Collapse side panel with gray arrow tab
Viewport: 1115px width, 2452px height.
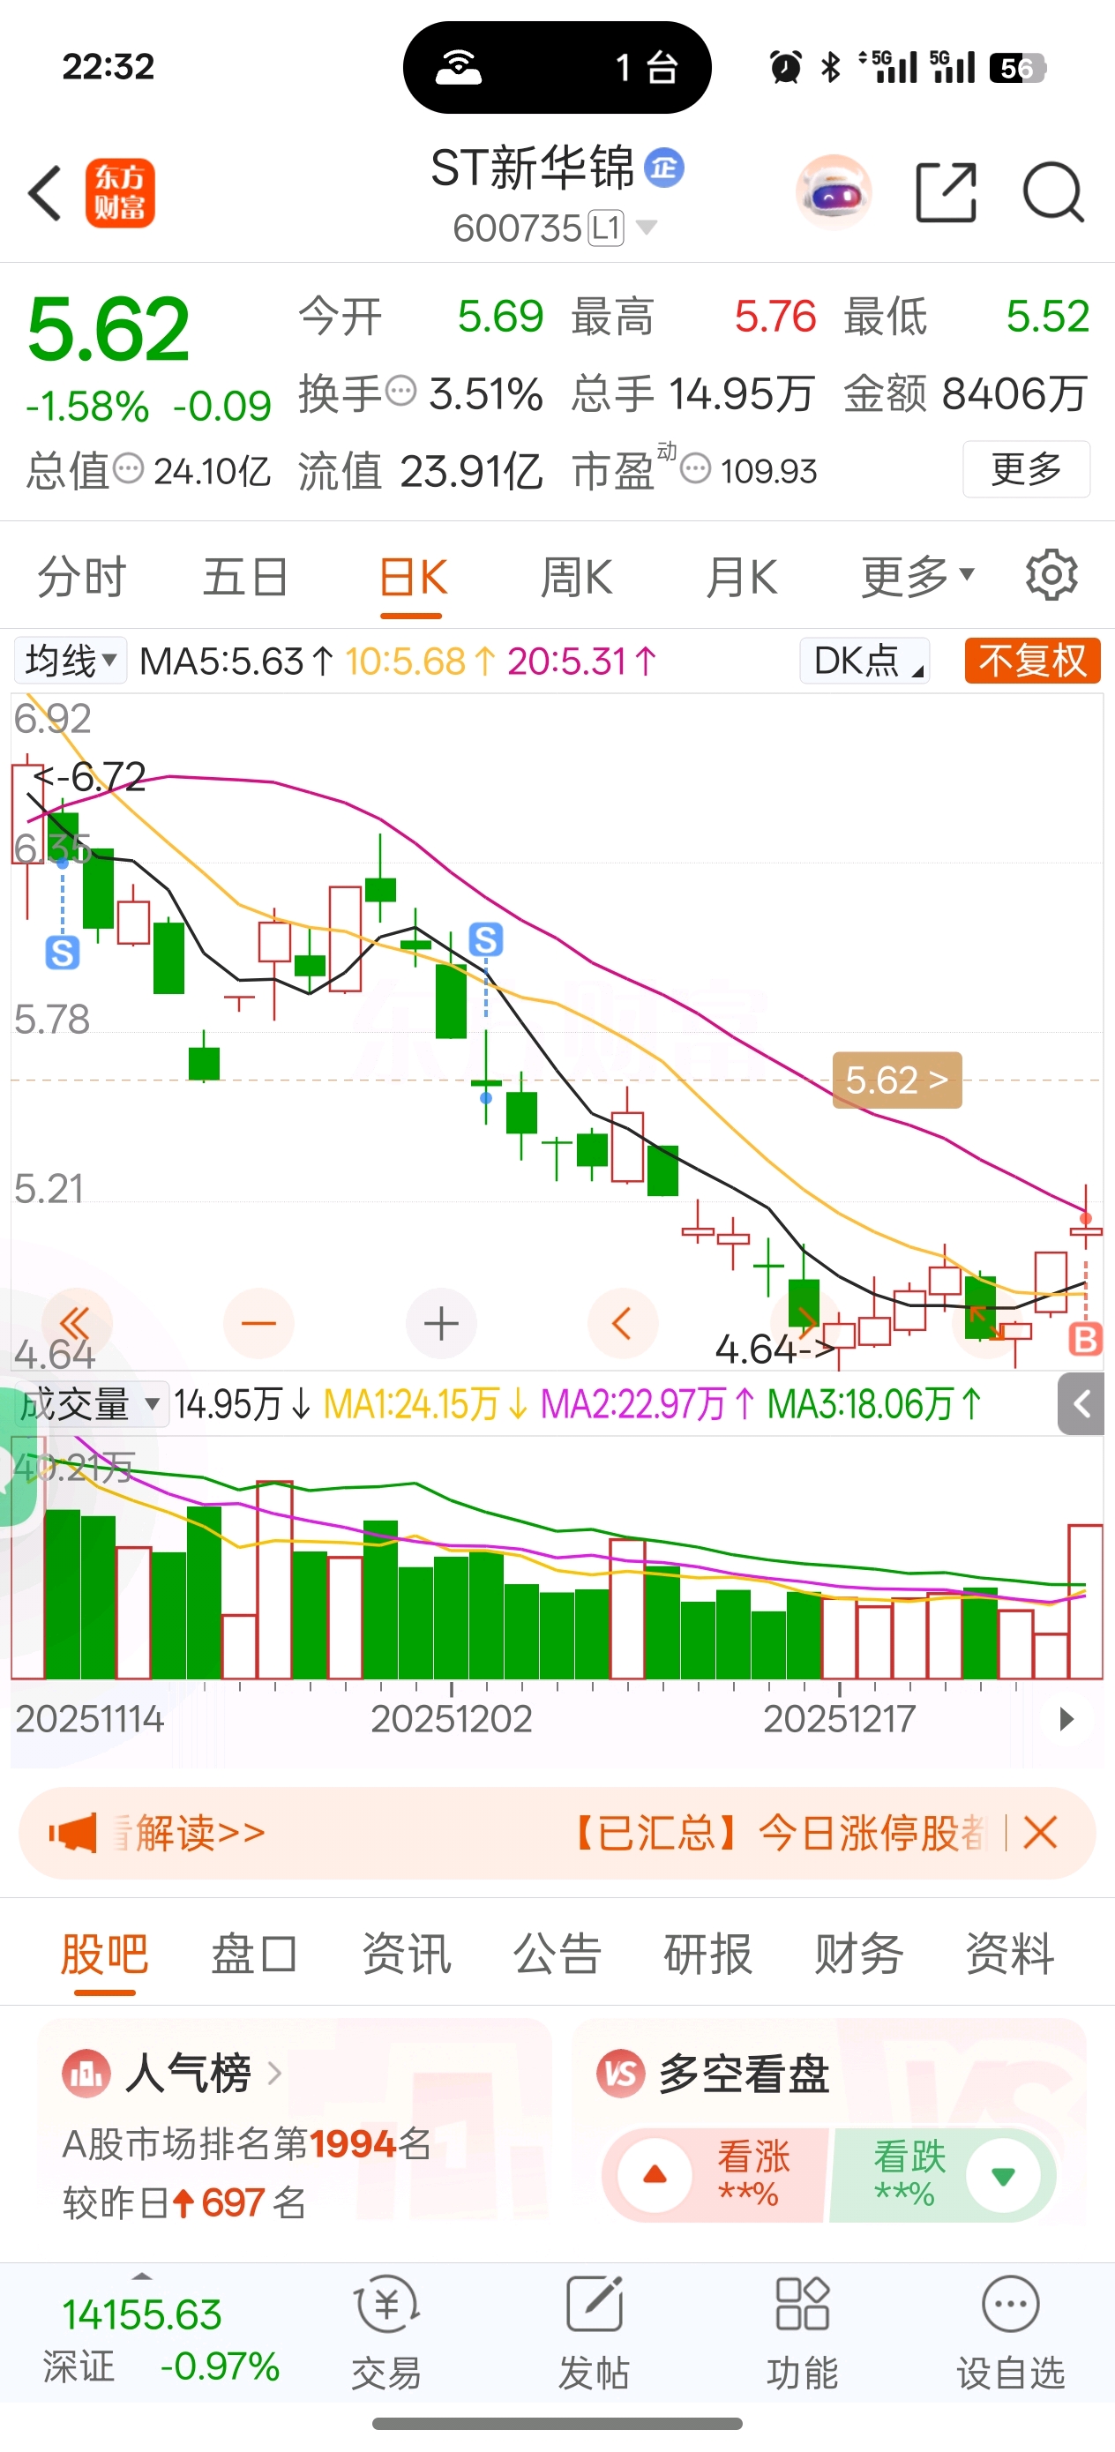(1081, 1403)
